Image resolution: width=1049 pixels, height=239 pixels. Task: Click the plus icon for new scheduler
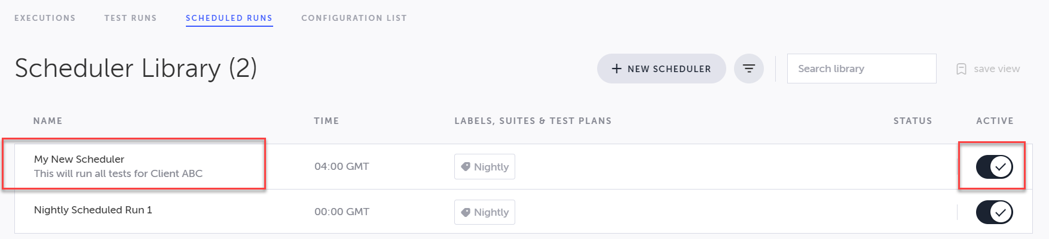point(617,69)
